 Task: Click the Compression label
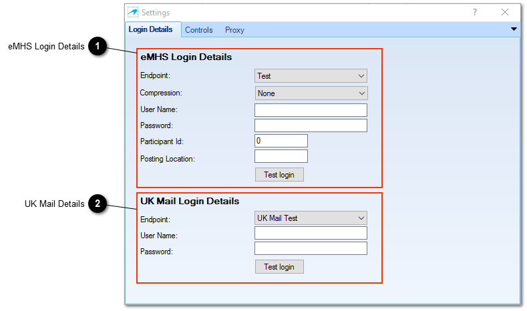pos(161,93)
